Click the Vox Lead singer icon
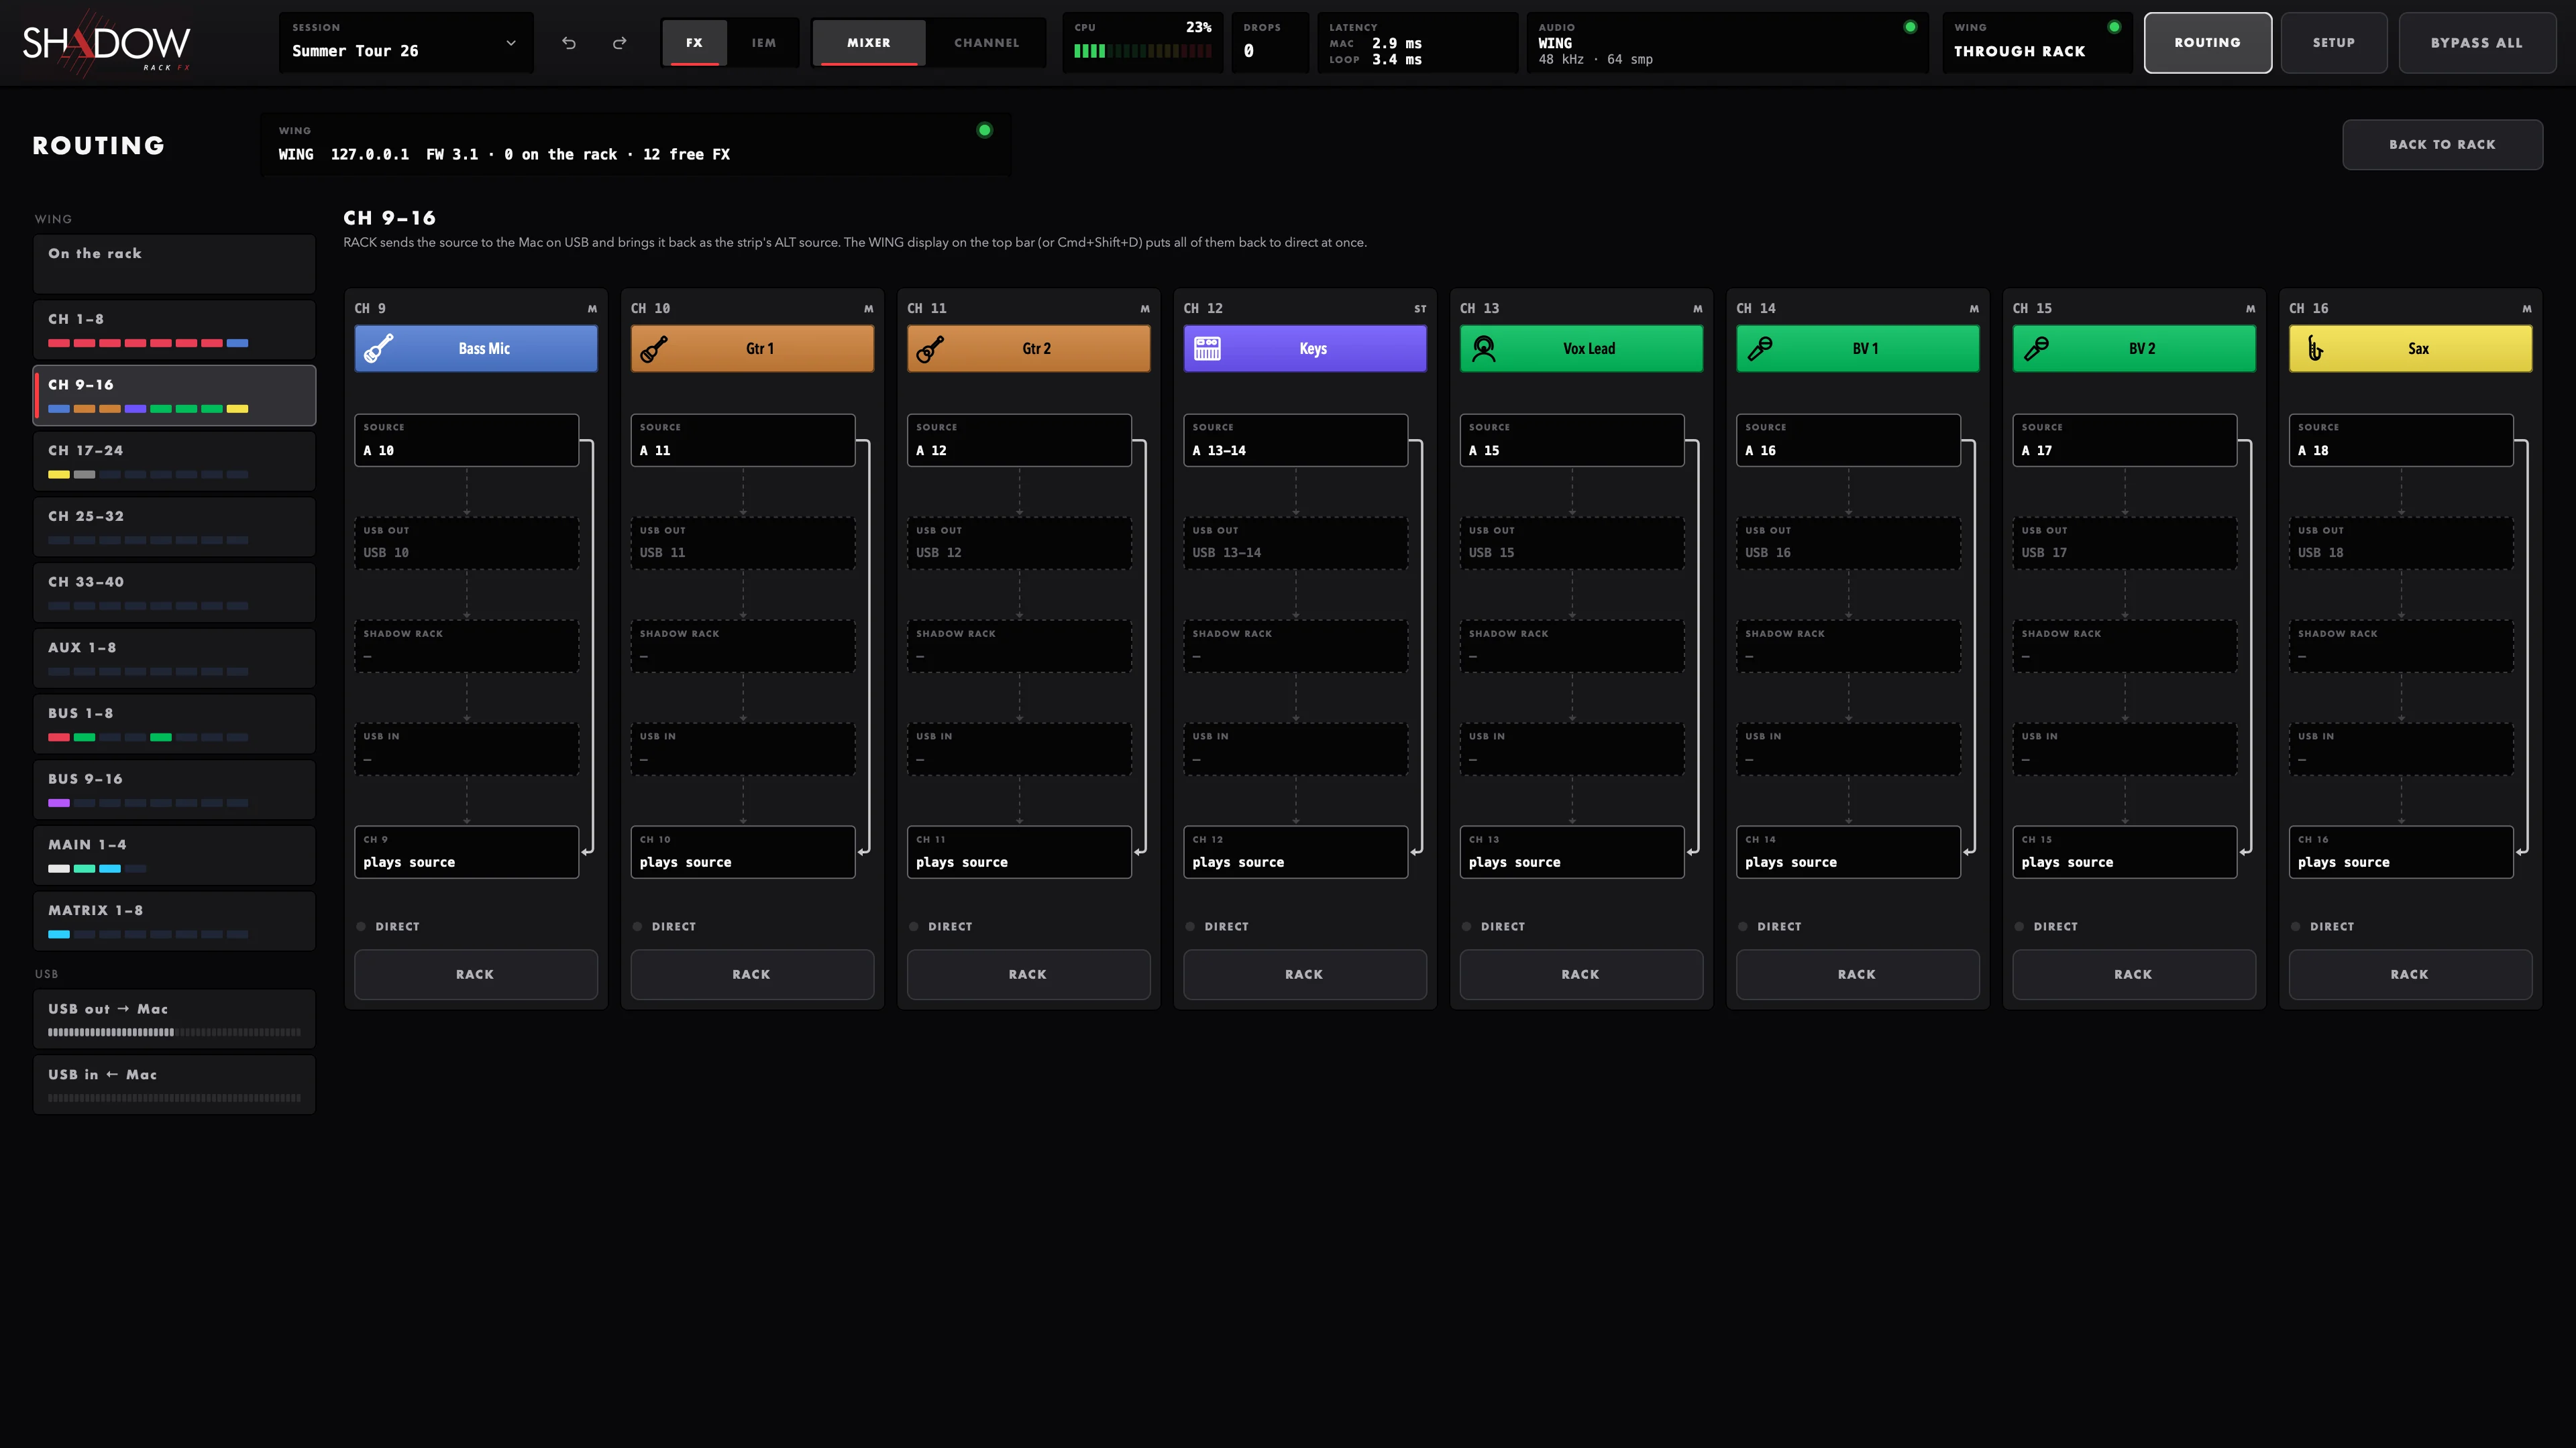2576x1448 pixels. pos(1484,349)
